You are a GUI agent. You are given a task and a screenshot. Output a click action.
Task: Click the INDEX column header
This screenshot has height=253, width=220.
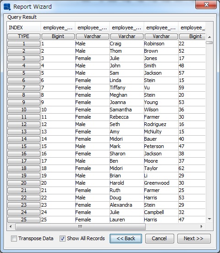point(24,27)
